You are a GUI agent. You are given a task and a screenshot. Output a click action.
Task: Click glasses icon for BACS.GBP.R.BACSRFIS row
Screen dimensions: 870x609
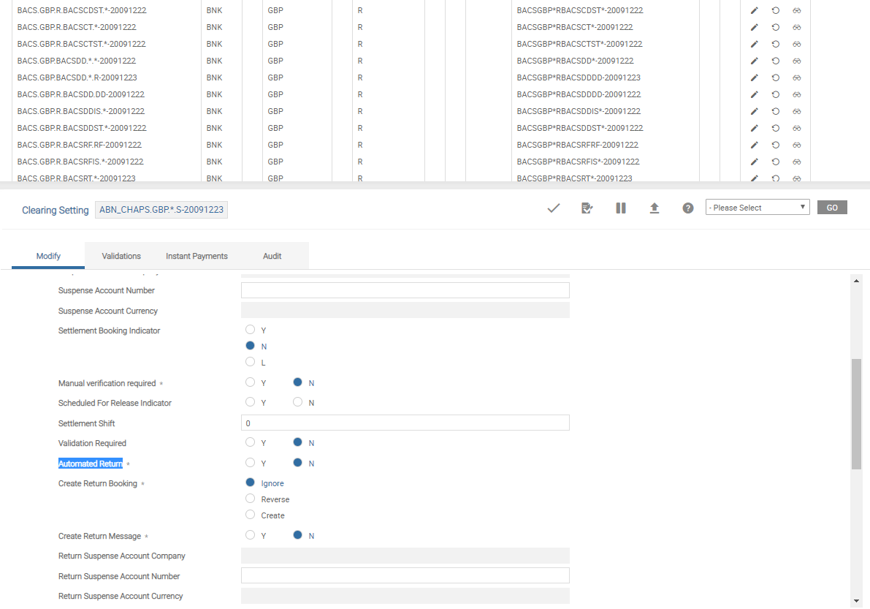coord(797,162)
